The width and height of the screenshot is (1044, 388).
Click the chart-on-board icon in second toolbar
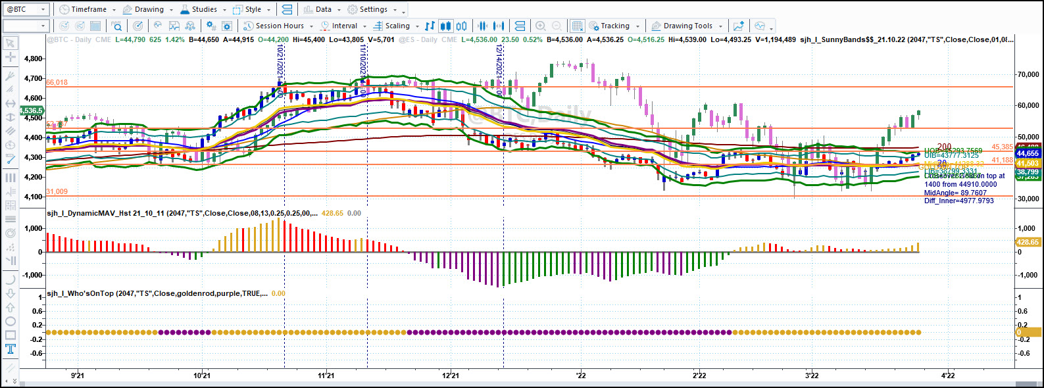[x=174, y=26]
